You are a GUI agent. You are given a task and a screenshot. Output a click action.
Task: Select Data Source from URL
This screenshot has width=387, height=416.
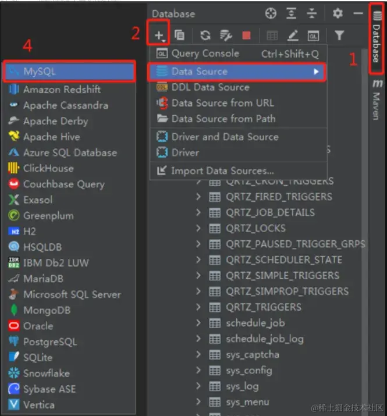pos(238,103)
